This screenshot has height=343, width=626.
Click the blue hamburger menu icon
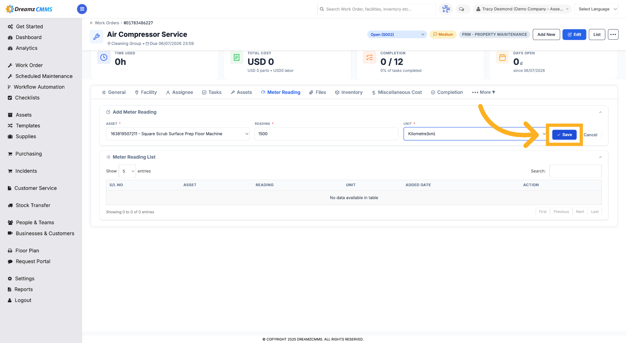(x=82, y=9)
